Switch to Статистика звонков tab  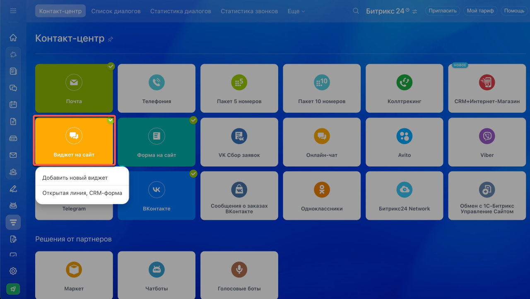[249, 11]
